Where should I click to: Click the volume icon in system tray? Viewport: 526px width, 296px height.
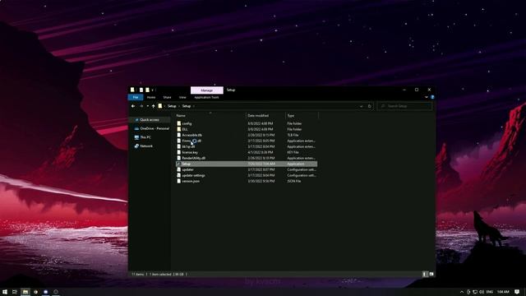point(482,292)
